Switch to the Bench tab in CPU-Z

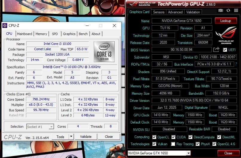(83, 34)
